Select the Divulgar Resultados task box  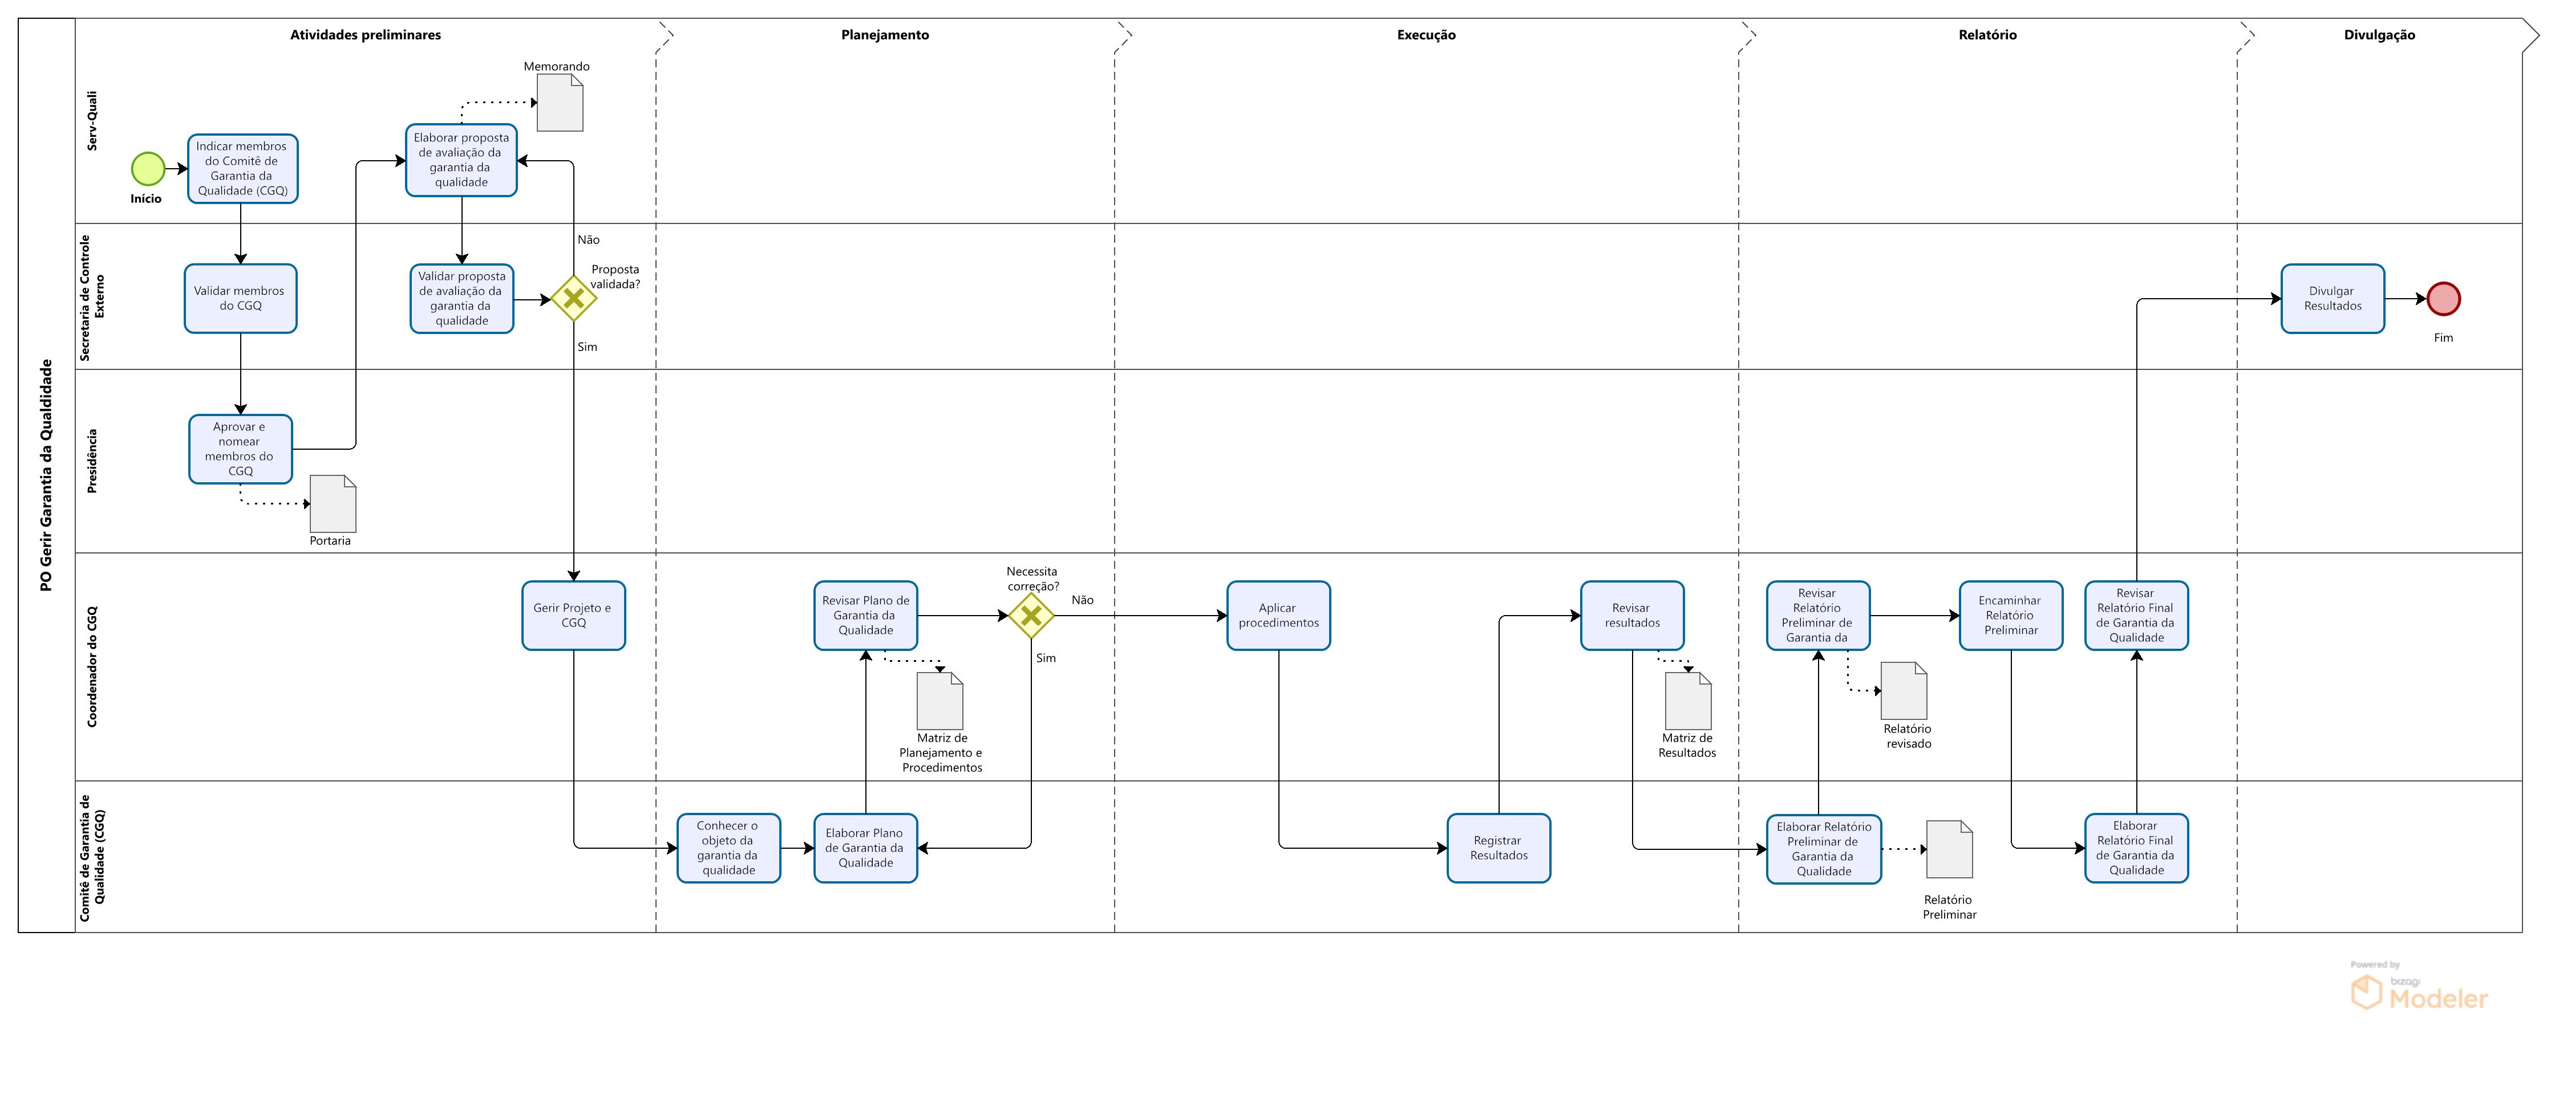click(2332, 299)
